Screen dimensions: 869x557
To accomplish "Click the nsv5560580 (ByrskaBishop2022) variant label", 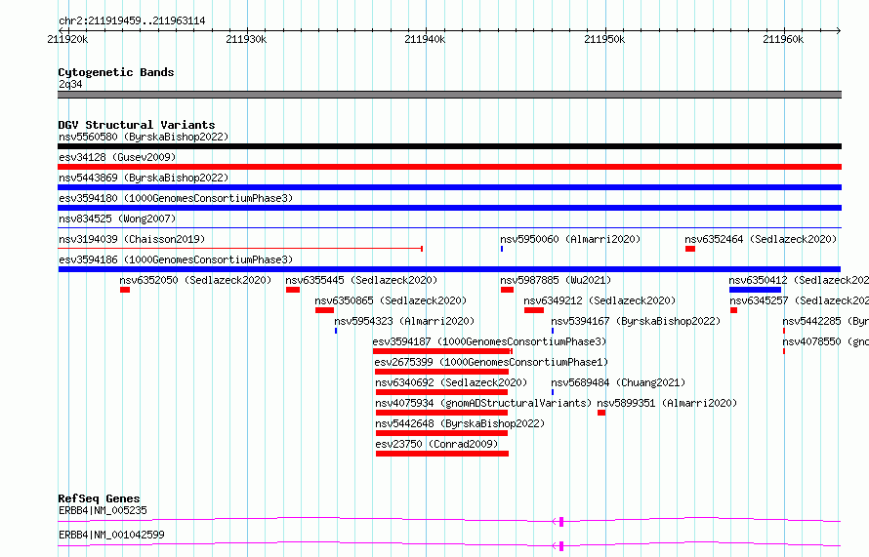I will 144,137.
